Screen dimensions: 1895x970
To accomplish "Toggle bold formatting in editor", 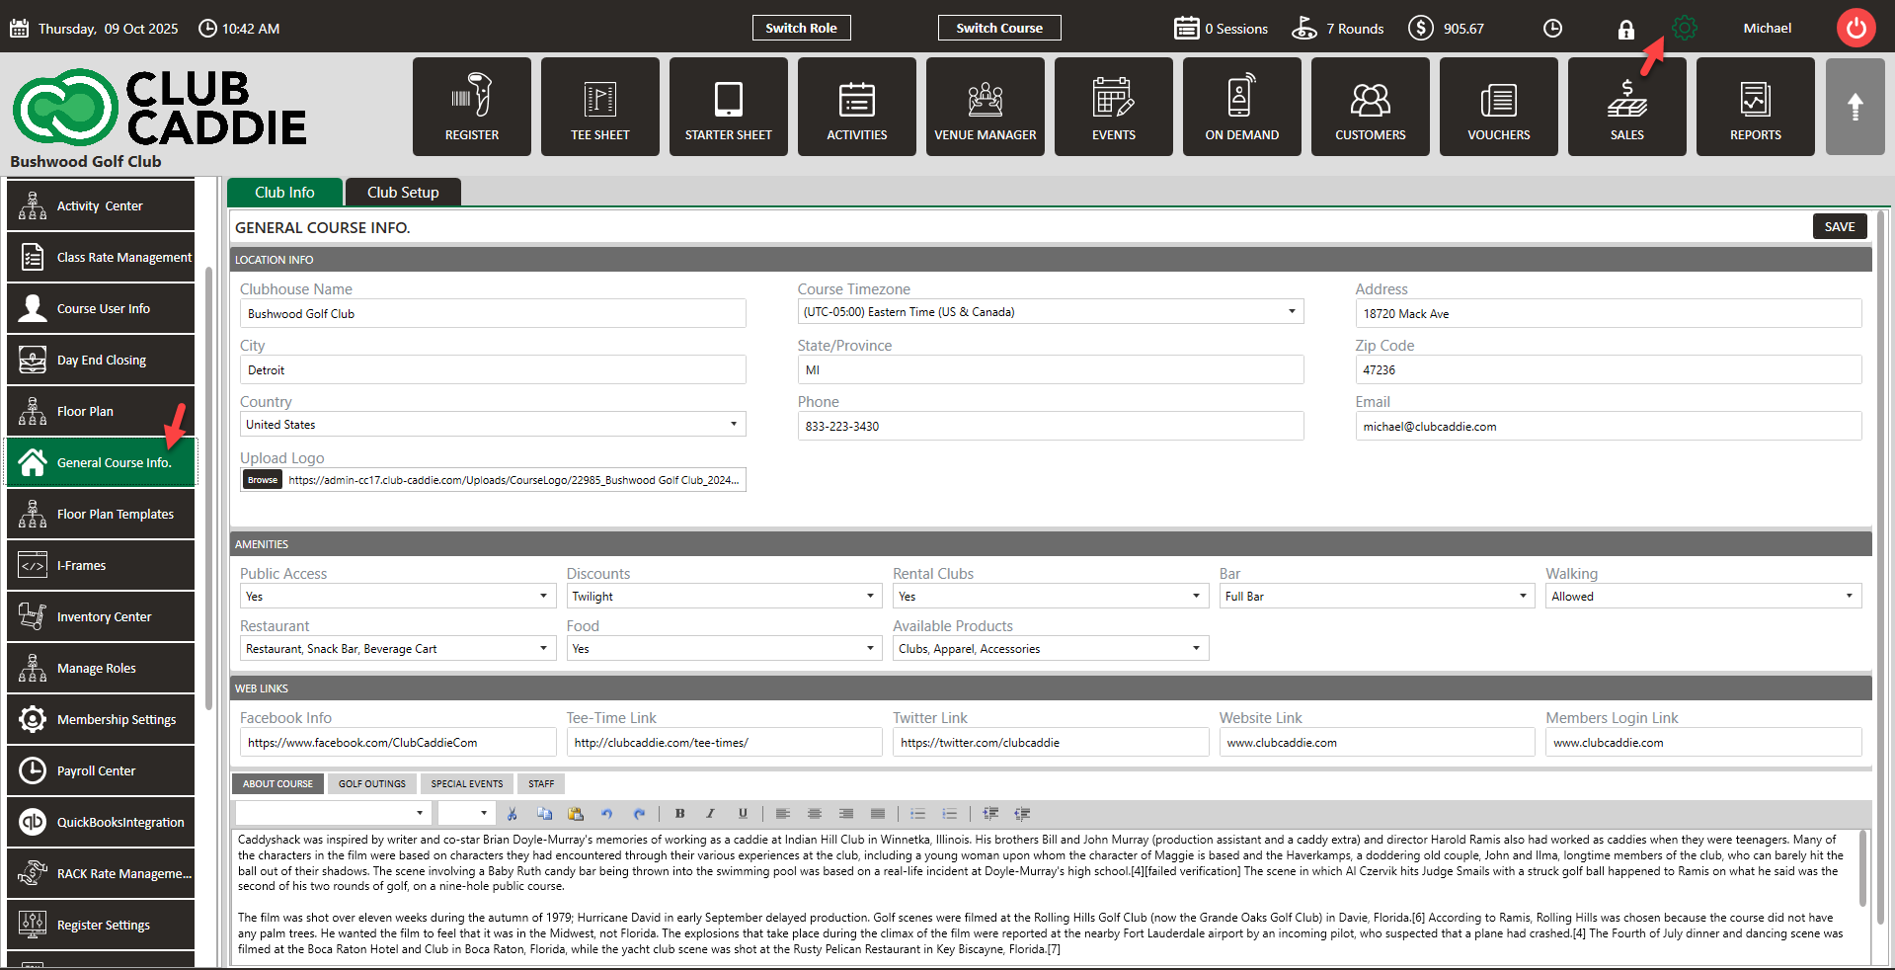I will click(x=679, y=814).
